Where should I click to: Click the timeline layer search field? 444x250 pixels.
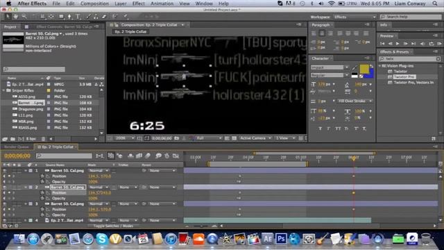click(x=64, y=156)
